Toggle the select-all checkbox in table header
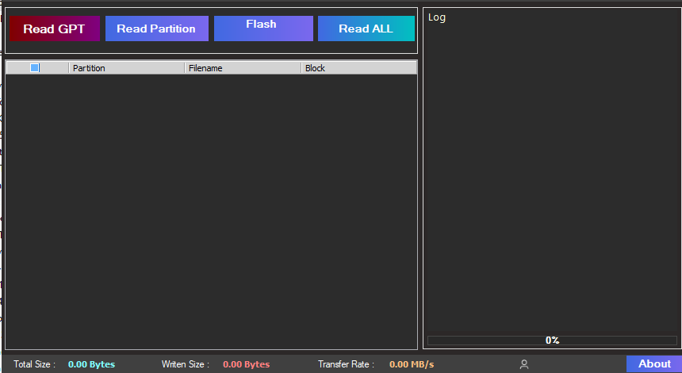The height and width of the screenshot is (373, 682). click(x=35, y=68)
